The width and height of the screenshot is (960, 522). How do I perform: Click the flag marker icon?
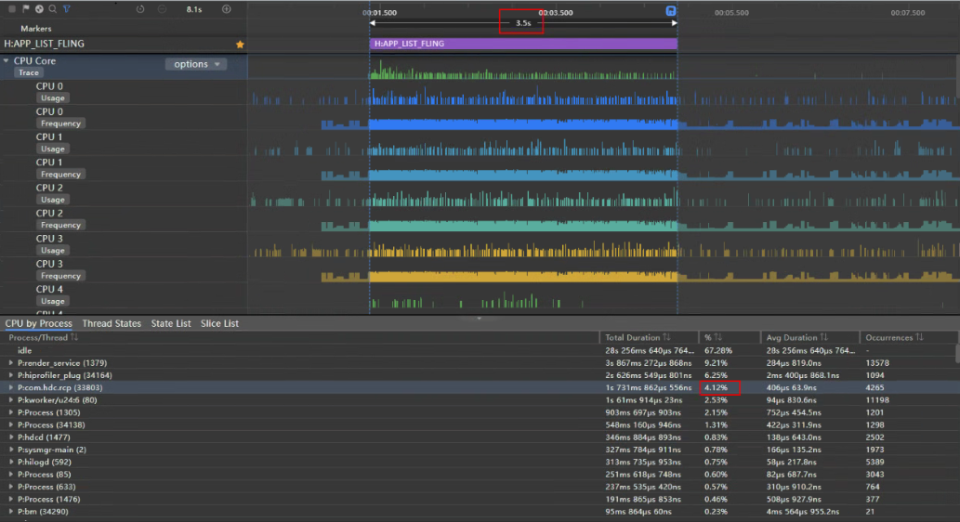point(26,9)
